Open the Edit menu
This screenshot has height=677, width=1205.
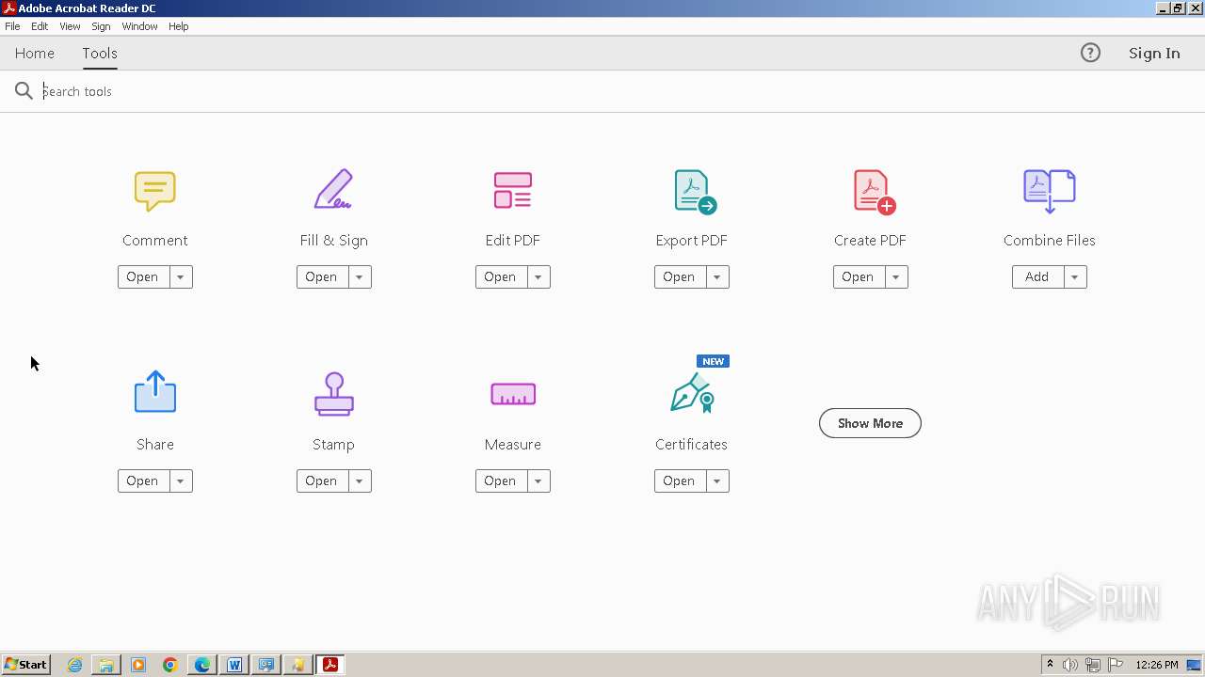pos(40,26)
